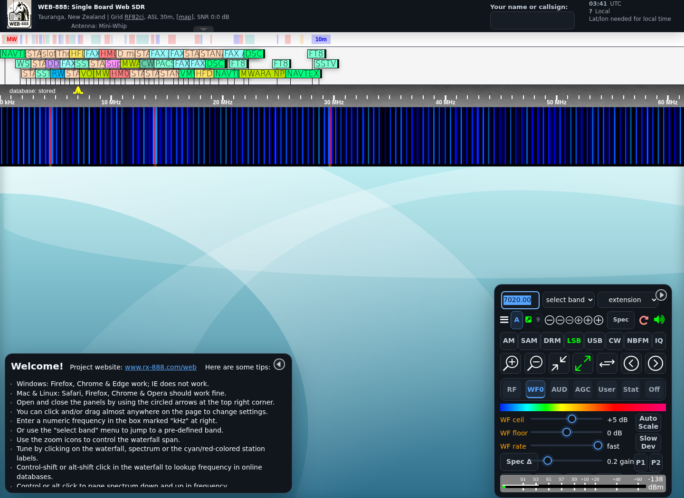This screenshot has width=684, height=498.
Task: Click the yellow passband marker on the frequency scale
Action: point(78,90)
